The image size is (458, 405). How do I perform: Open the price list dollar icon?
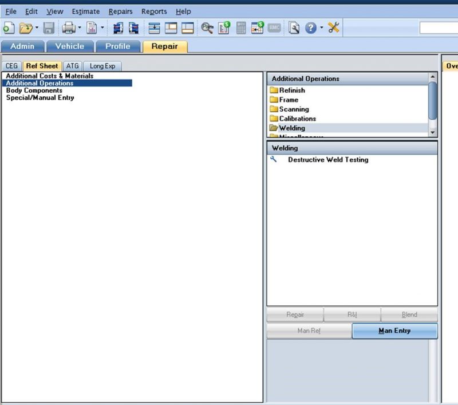(x=224, y=27)
